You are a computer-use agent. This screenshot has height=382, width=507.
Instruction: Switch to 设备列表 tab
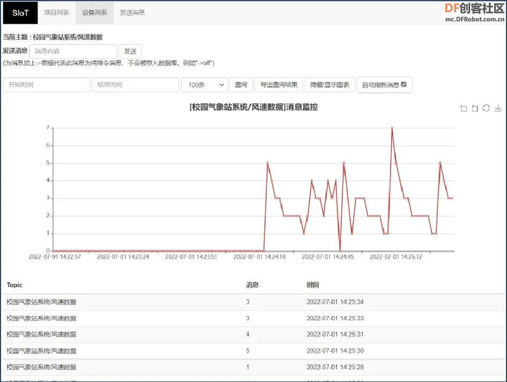94,13
